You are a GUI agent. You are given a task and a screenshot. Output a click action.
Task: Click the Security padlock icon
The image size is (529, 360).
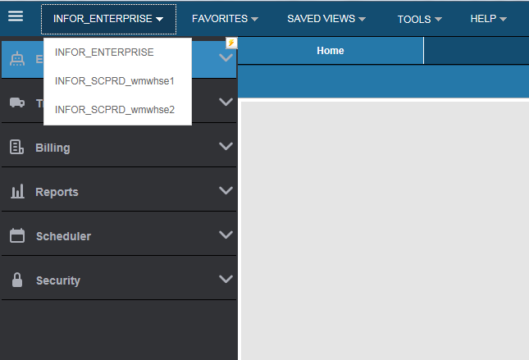click(x=16, y=280)
